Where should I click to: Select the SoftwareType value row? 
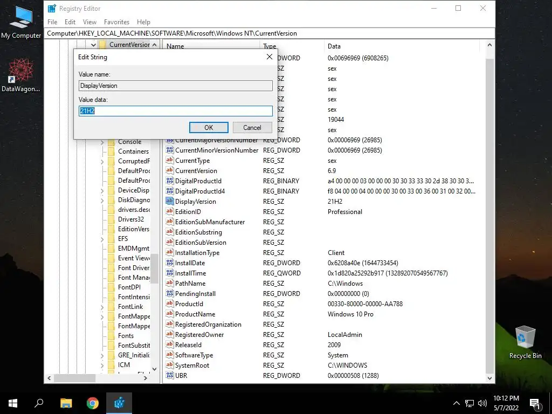[320, 355]
